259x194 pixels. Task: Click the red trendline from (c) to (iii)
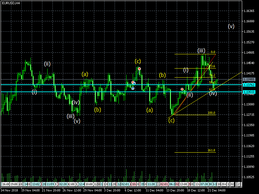click(194, 84)
